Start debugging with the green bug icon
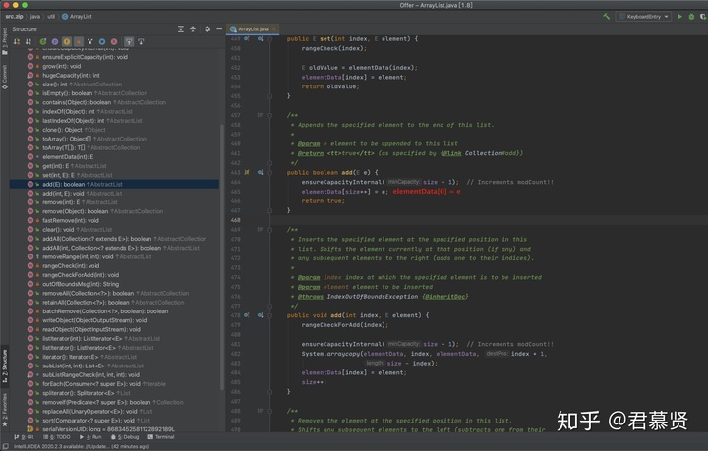The width and height of the screenshot is (708, 451). 691,17
